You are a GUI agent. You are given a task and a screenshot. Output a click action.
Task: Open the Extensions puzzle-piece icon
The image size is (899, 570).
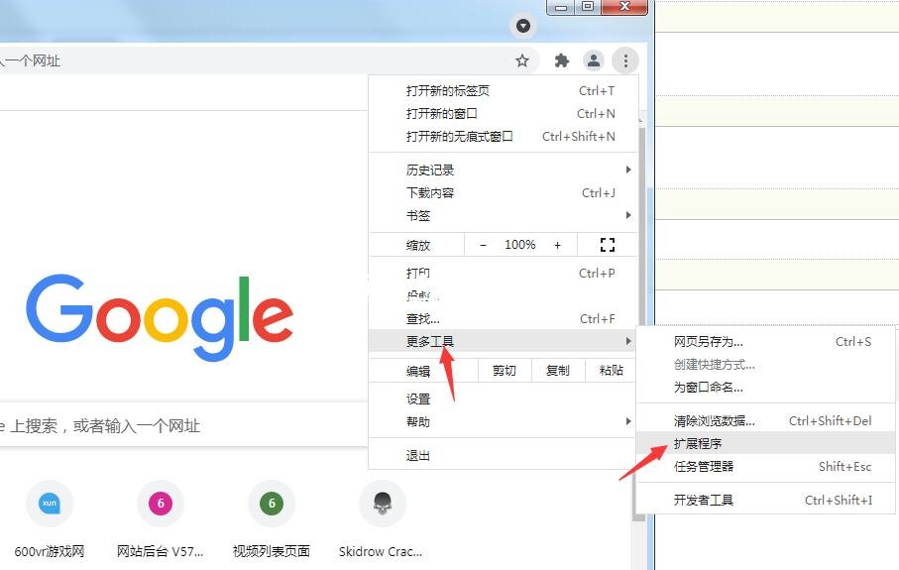tap(562, 60)
